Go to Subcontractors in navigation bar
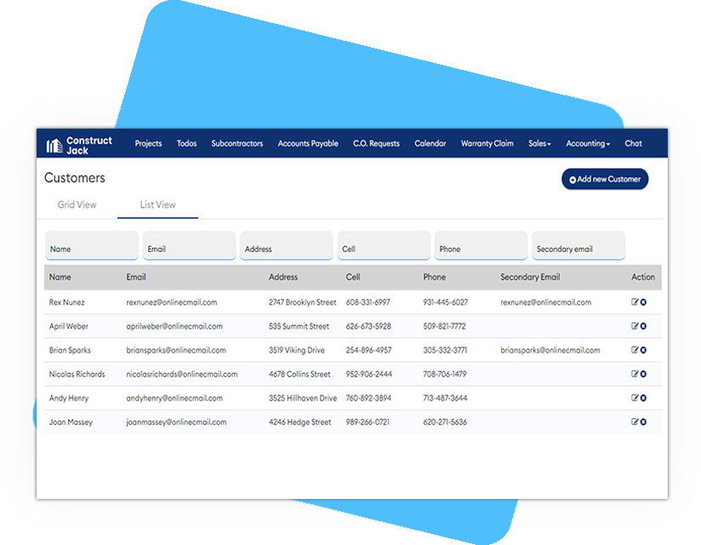Viewport: 701px width, 545px height. (237, 144)
